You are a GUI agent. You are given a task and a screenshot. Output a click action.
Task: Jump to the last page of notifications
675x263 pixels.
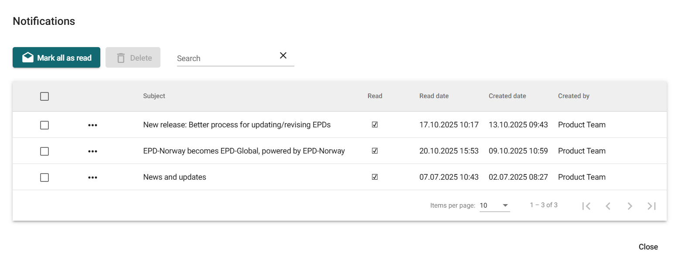(x=651, y=206)
